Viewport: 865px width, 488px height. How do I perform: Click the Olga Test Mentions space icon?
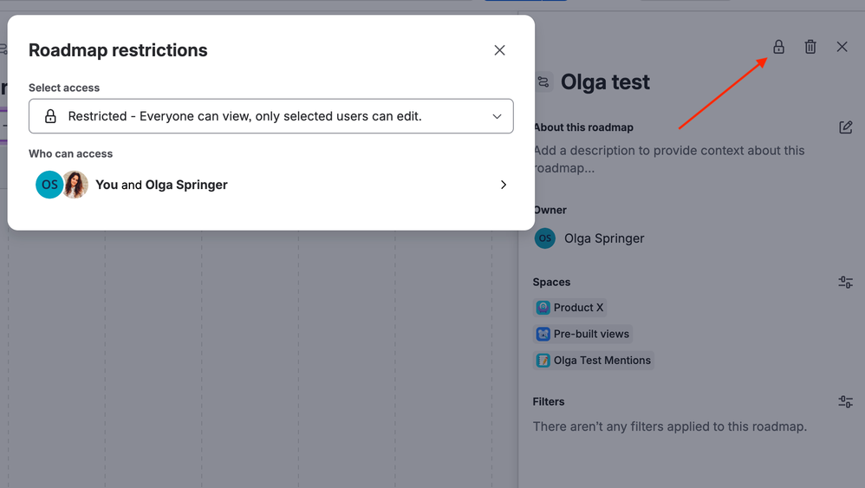(543, 361)
